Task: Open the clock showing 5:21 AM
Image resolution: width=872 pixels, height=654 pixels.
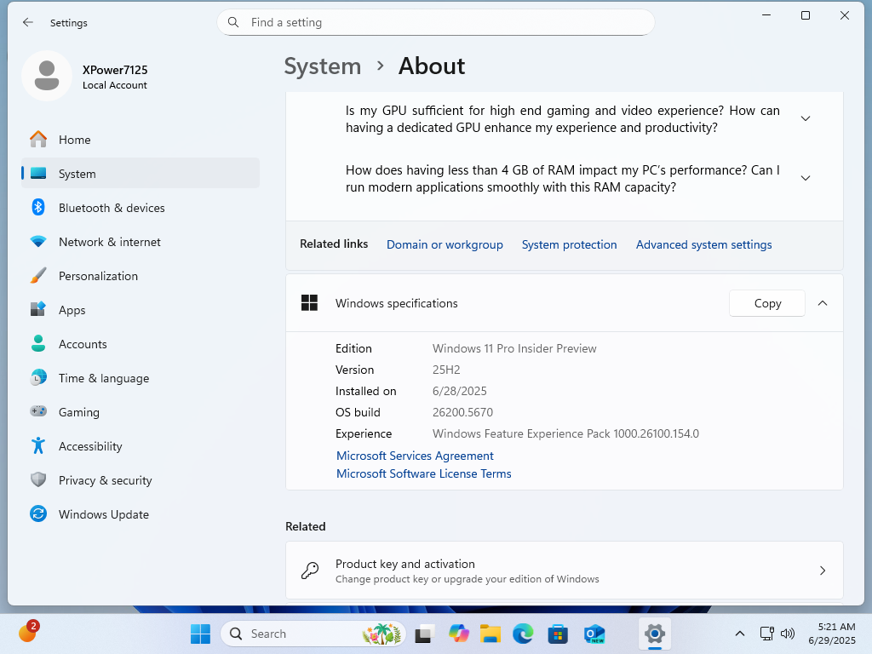Action: [832, 634]
